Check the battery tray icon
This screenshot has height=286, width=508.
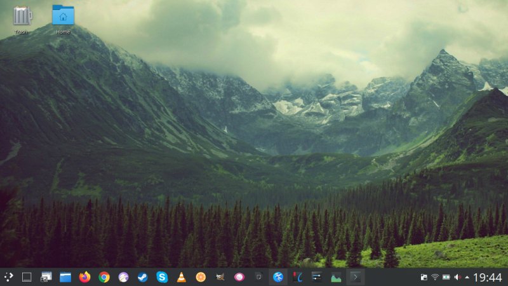[446, 277]
